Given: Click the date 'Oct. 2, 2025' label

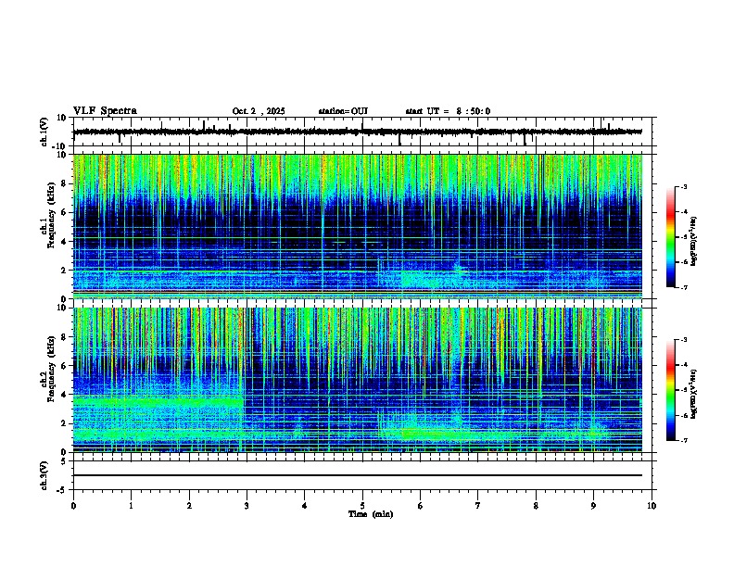Looking at the screenshot, I should 259,111.
